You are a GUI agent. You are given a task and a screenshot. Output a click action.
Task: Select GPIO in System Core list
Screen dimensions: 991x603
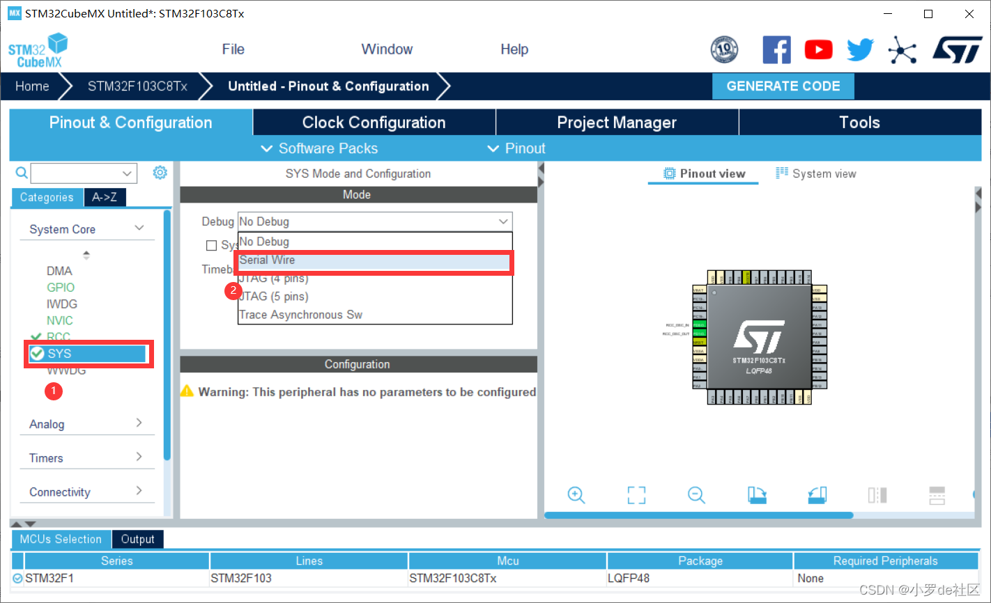coord(61,288)
